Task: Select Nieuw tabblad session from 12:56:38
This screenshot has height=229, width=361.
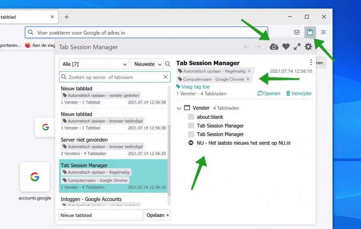Action: 113,121
